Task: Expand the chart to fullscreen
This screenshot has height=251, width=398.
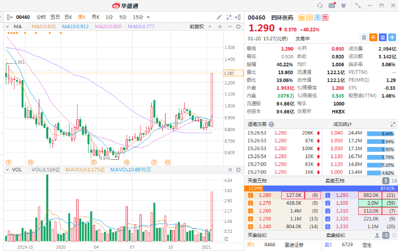Action: pyautogui.click(x=229, y=18)
